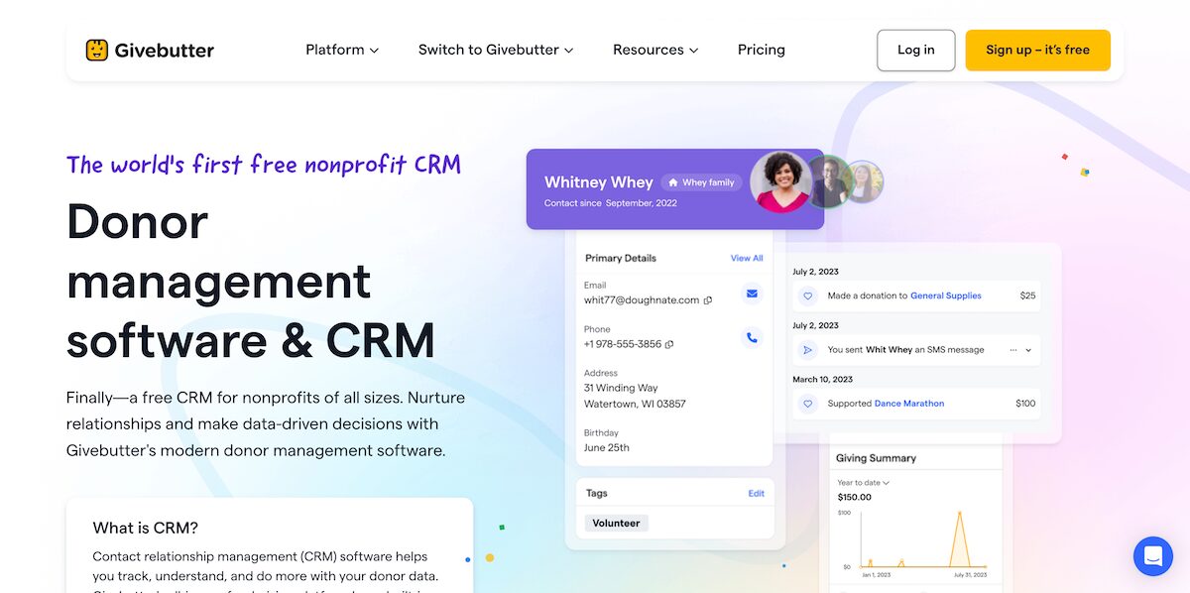Open the chat widget in bottom corner
The height and width of the screenshot is (593, 1190).
1152,555
